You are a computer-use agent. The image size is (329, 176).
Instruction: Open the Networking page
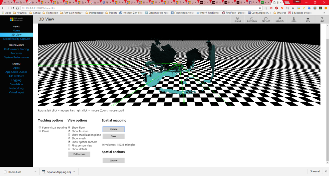[x=16, y=88]
